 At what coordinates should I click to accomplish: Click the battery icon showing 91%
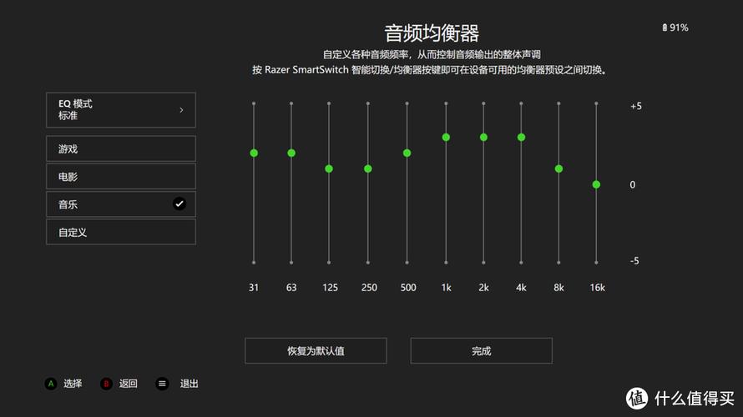click(x=665, y=28)
